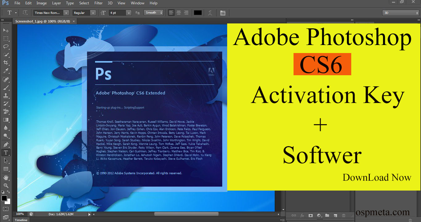Select the Gradient tool
This screenshot has width=421, height=222.
(6, 120)
